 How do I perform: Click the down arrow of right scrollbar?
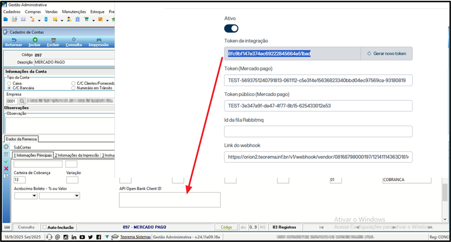pos(445,219)
